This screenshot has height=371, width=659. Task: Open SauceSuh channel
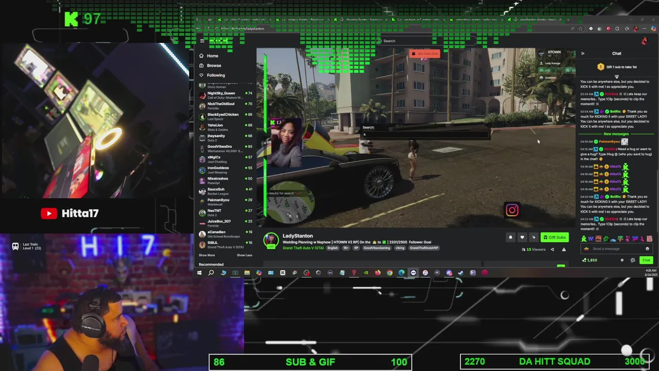click(x=226, y=191)
